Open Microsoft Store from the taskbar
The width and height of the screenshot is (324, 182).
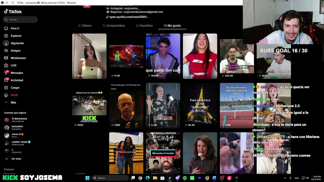163,178
